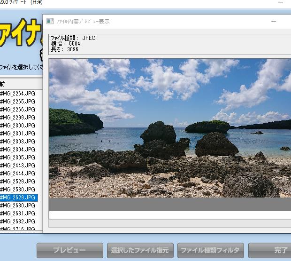The width and height of the screenshot is (291, 261).
Task: Choose #MG_2299.JPG from the file list
Action: tap(18, 117)
